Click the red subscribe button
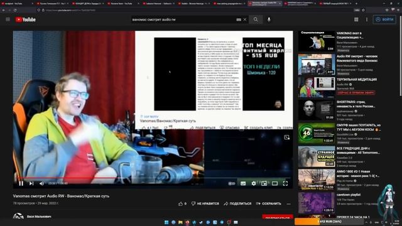Screen dimensions: 402x226 278,217
